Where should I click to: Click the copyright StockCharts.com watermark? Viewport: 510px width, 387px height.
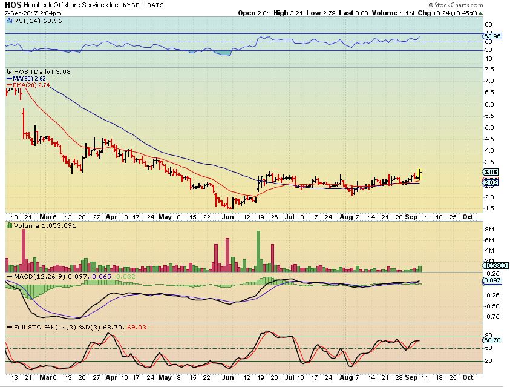pos(456,5)
